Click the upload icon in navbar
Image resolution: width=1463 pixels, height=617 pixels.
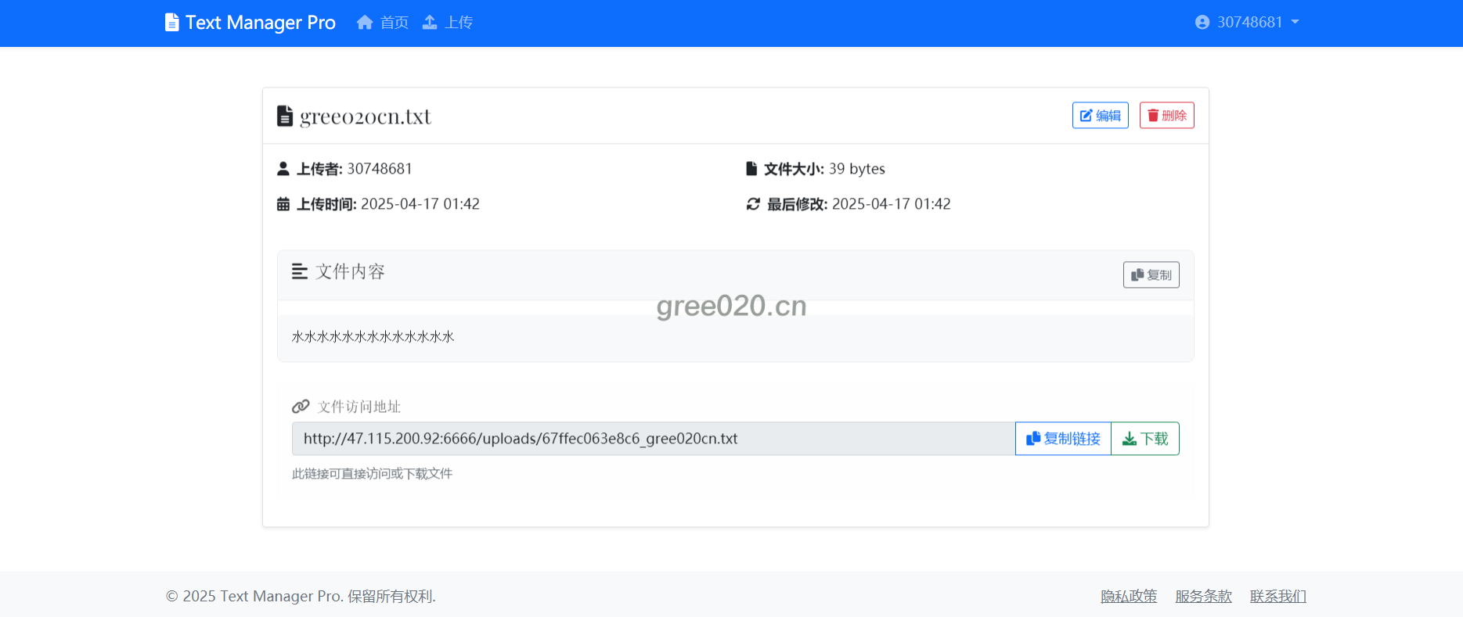click(430, 23)
